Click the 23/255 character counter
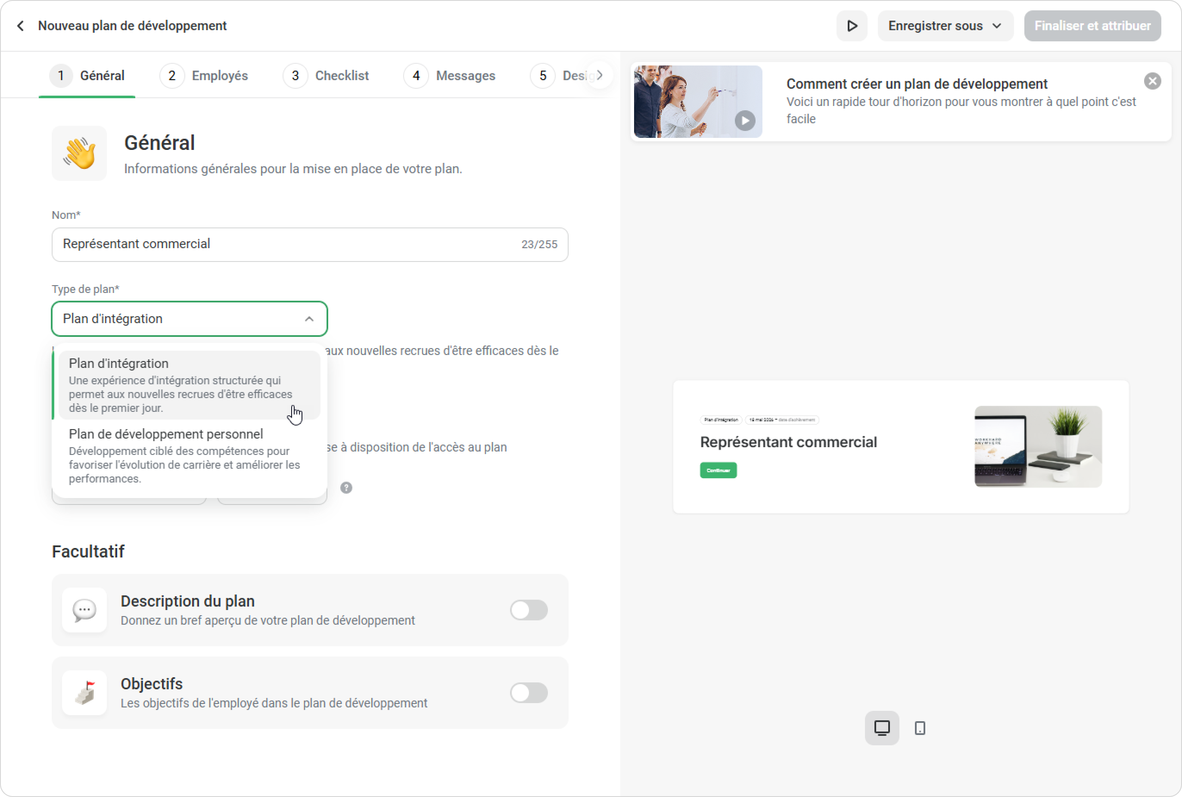 539,245
